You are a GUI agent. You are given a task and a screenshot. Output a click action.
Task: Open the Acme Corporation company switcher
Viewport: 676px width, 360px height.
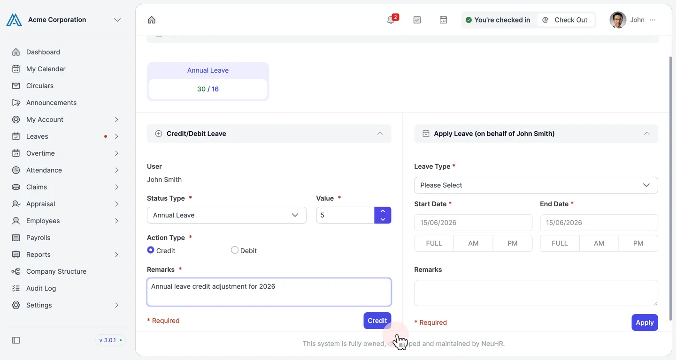(117, 20)
